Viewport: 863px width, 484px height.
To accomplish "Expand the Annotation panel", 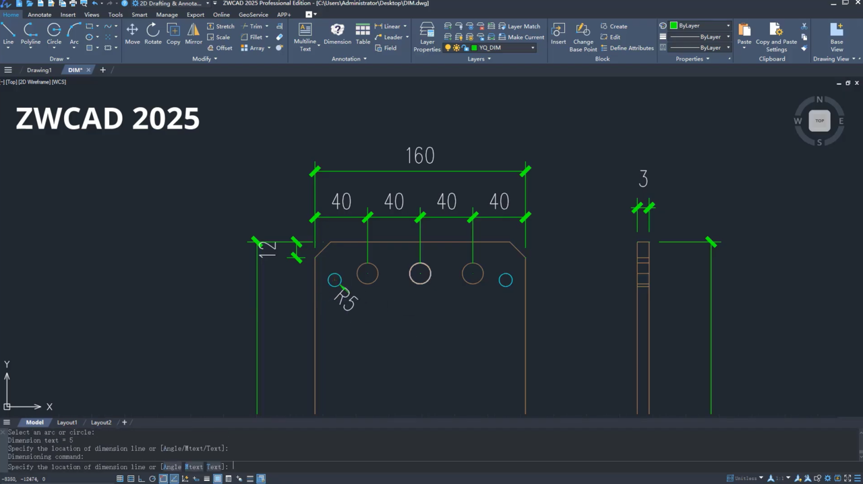I will (349, 59).
